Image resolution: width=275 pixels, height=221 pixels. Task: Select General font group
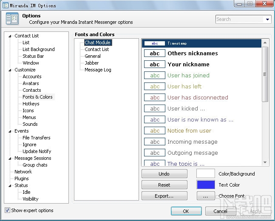pyautogui.click(x=93, y=56)
